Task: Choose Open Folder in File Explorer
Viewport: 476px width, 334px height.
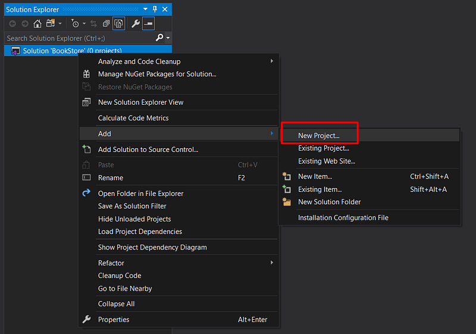Action: tap(179, 193)
